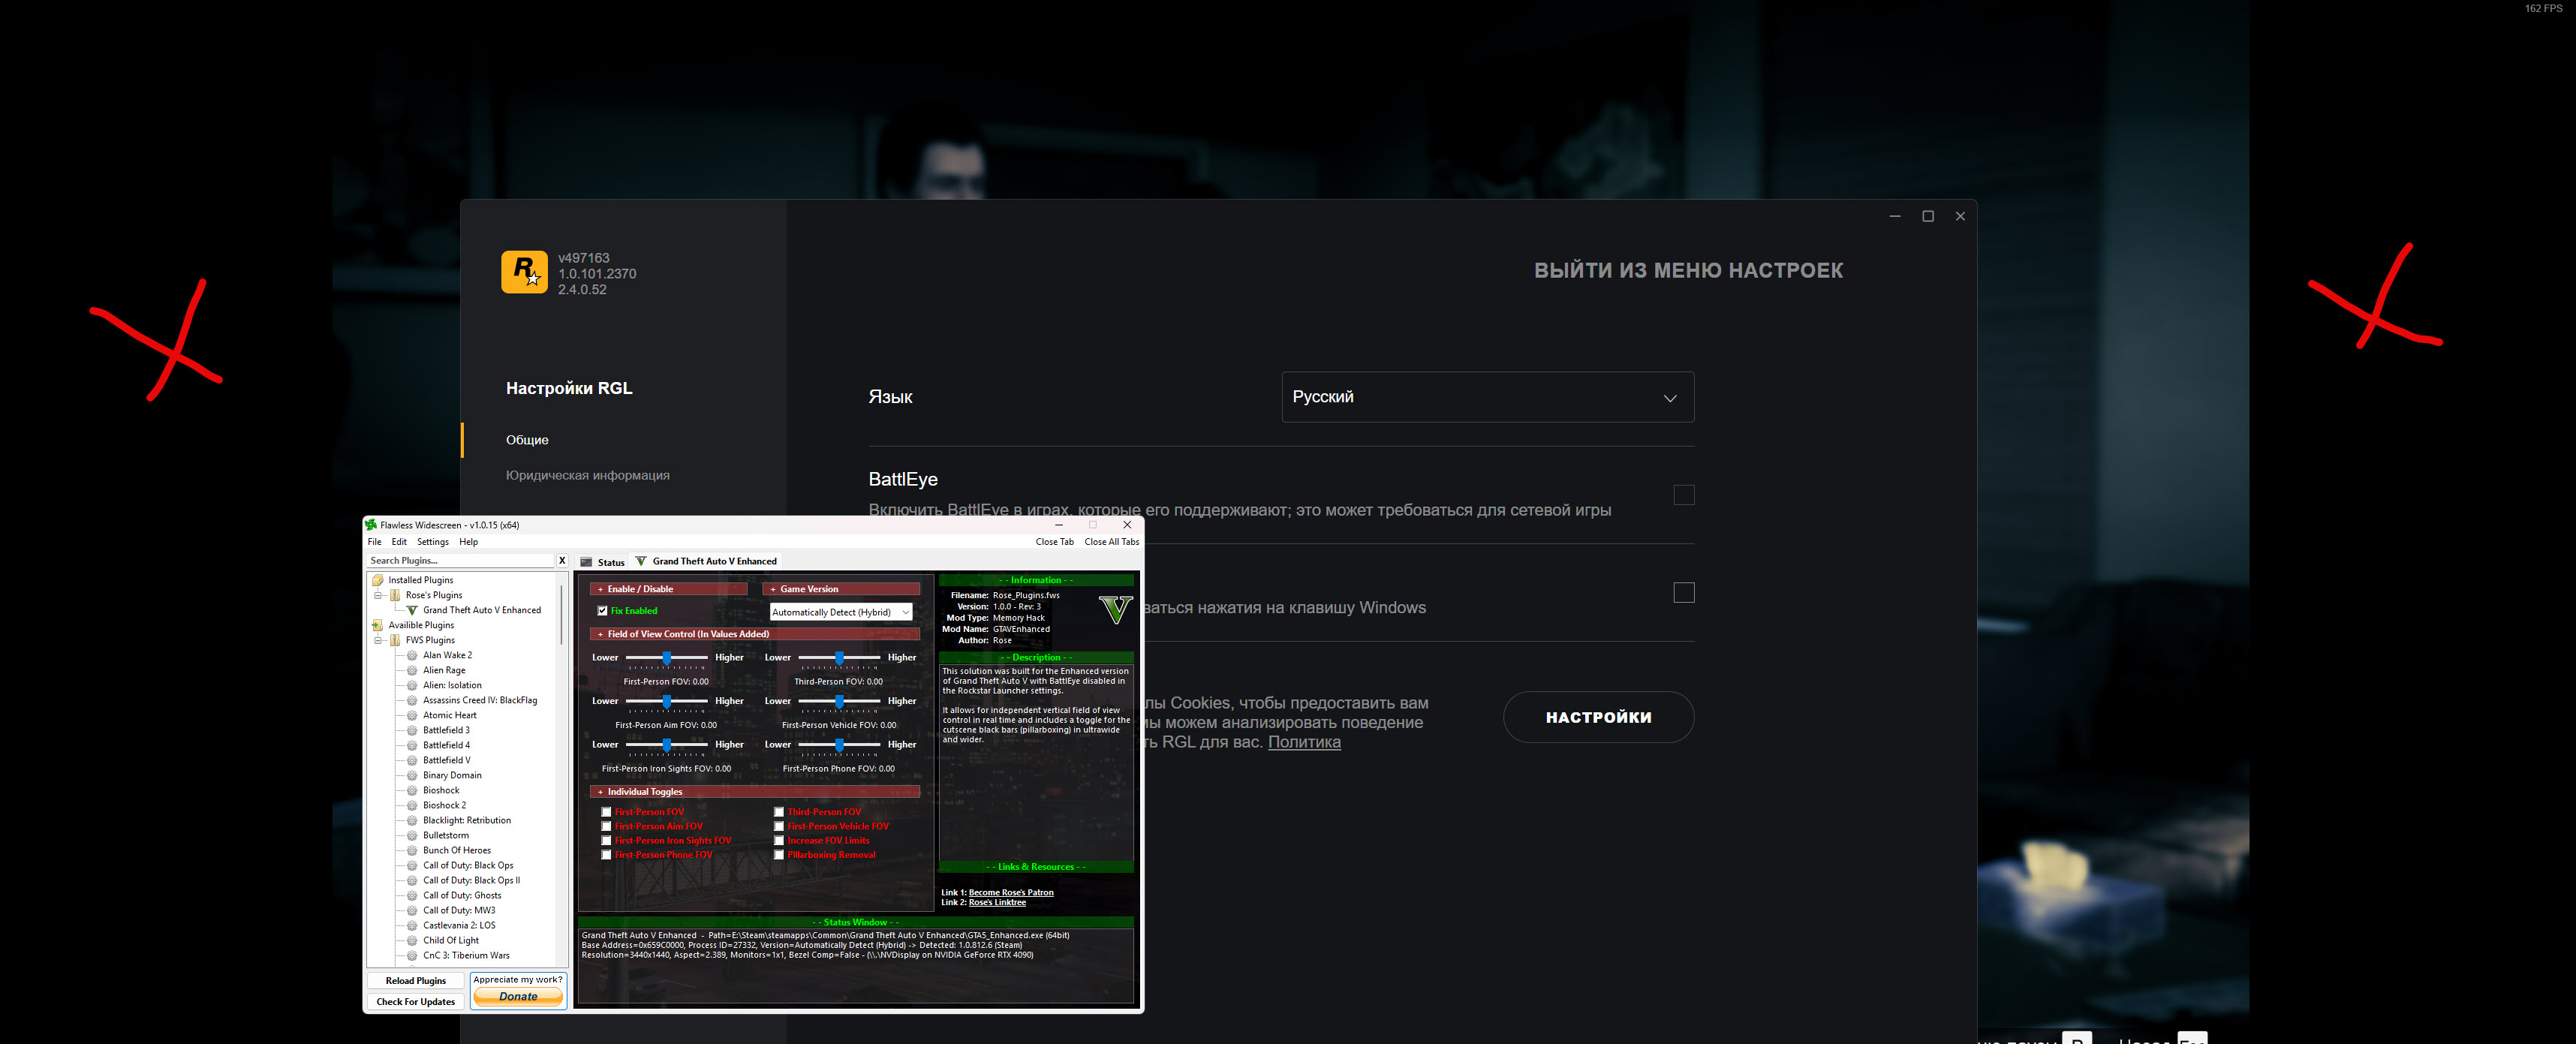Toggle the BattlEye checkbox in RGL settings

[1684, 495]
